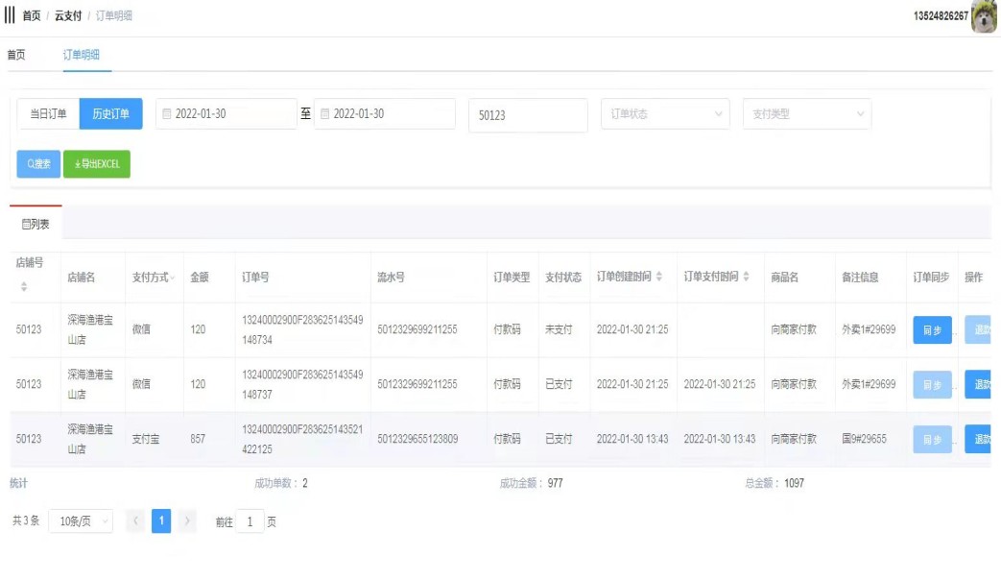
Task: Click the end date 2022-01-30 field
Action: point(384,114)
